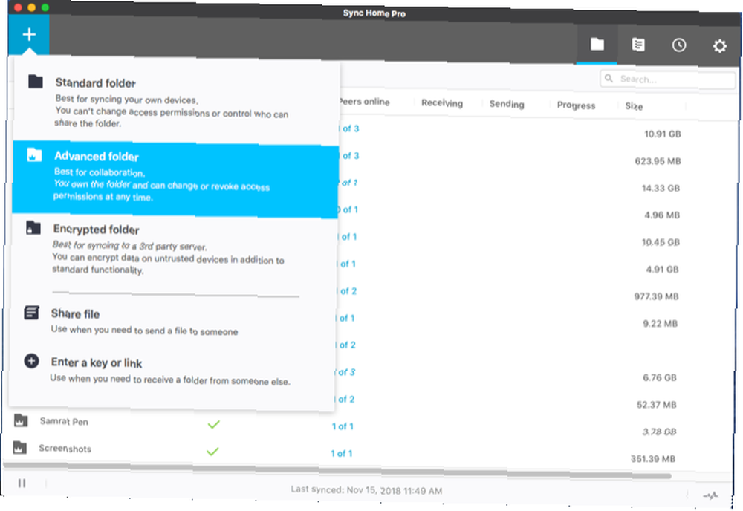Select Share file menu entry

pyautogui.click(x=173, y=322)
